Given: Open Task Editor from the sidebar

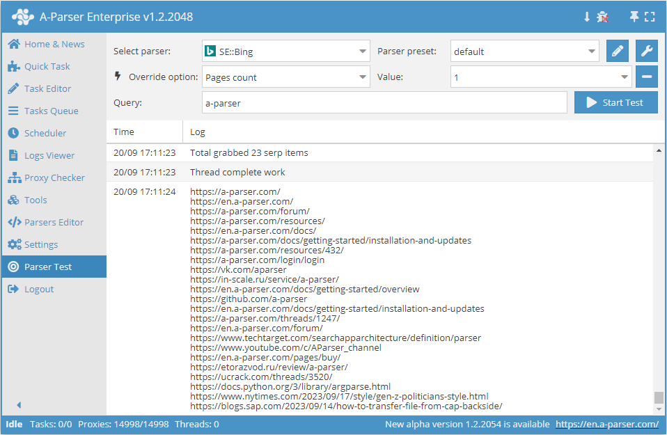Looking at the screenshot, I should tap(47, 88).
